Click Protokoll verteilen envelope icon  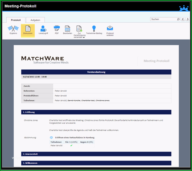pos(110,28)
